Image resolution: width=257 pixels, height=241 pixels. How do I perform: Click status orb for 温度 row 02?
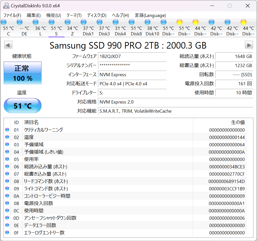tap(7, 137)
